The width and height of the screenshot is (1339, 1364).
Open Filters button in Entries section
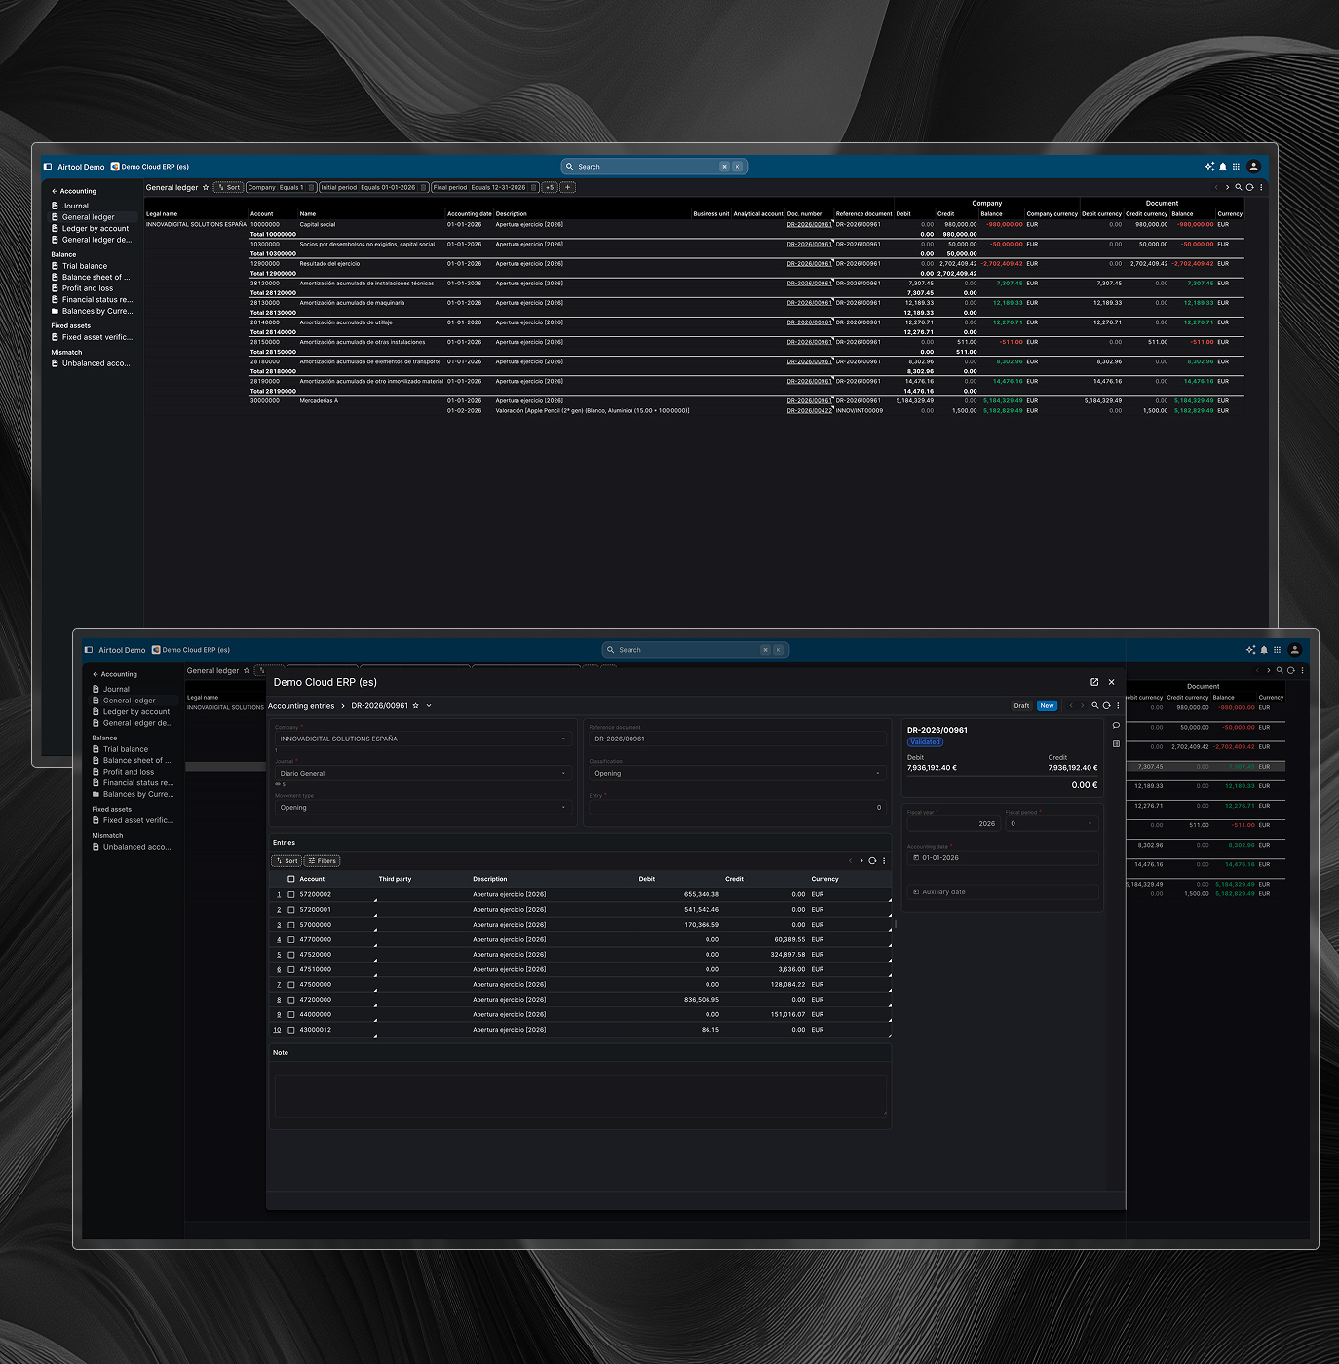pyautogui.click(x=322, y=861)
